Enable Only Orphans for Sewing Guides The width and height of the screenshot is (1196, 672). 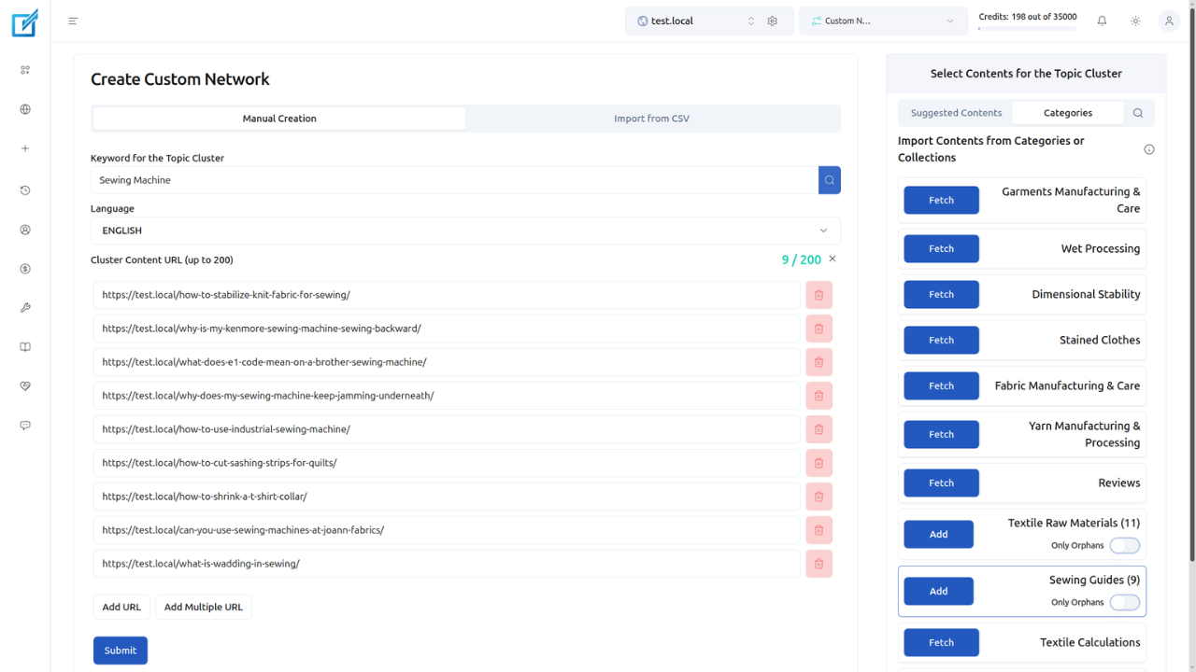(1125, 602)
